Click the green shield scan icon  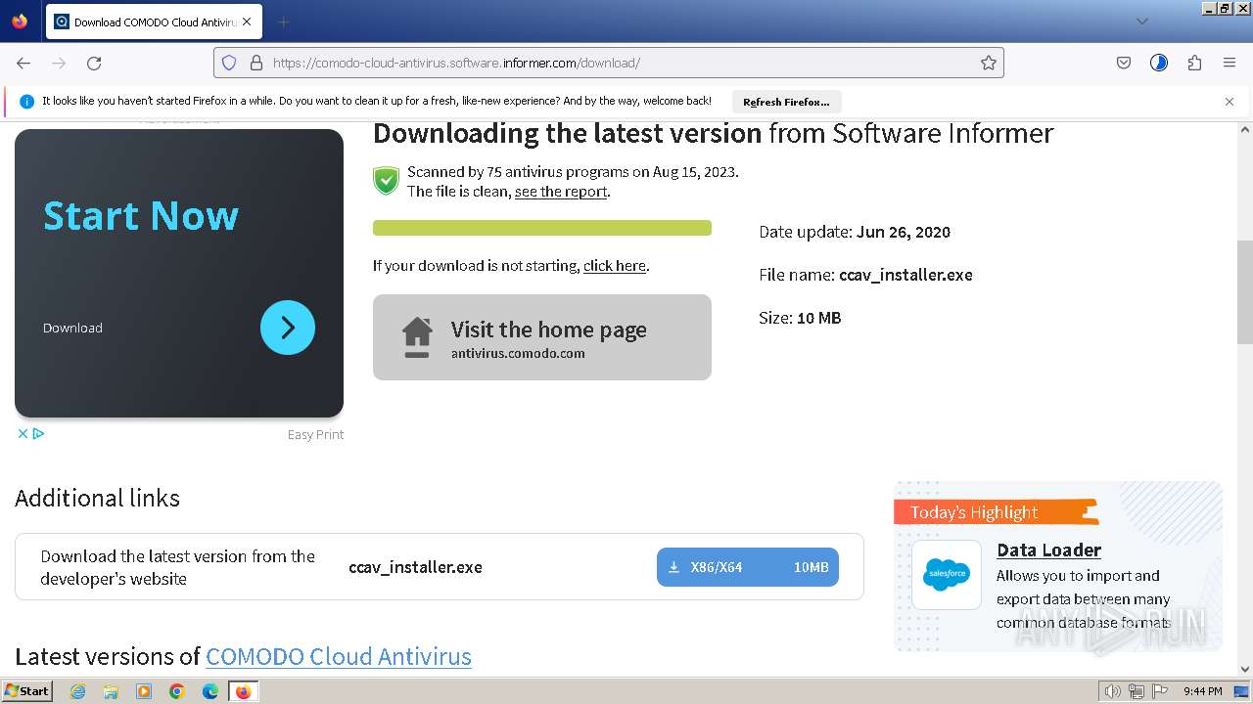[387, 181]
